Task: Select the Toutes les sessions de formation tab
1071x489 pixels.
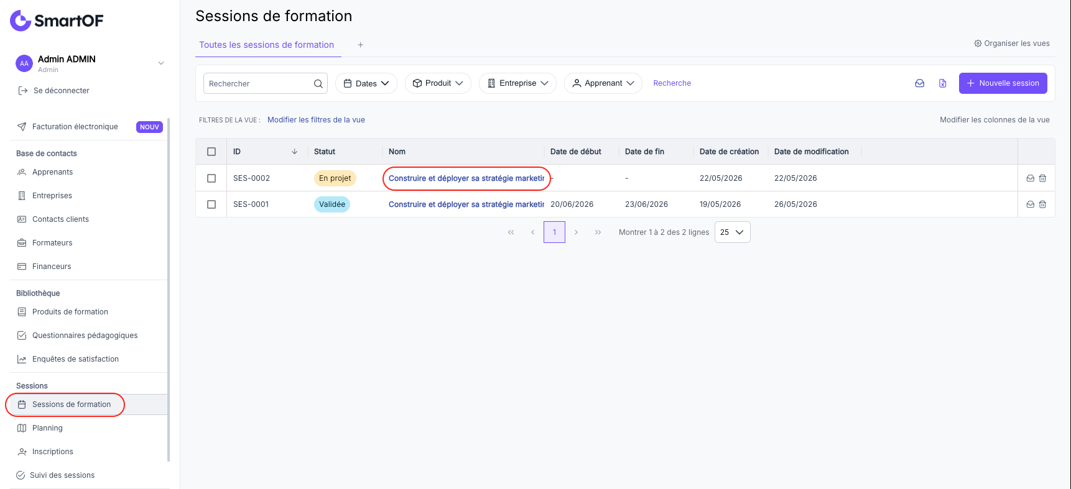Action: coord(267,45)
